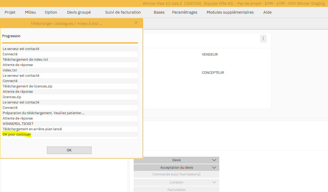Screen dimensions: 328x192
Task: Open the Option menu
Action: (x=51, y=12)
